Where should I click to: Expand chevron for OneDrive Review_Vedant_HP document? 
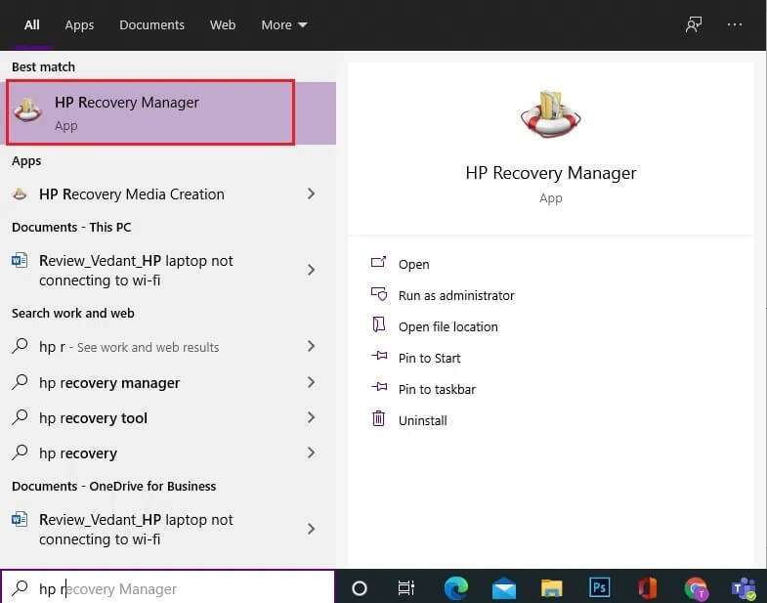point(311,529)
